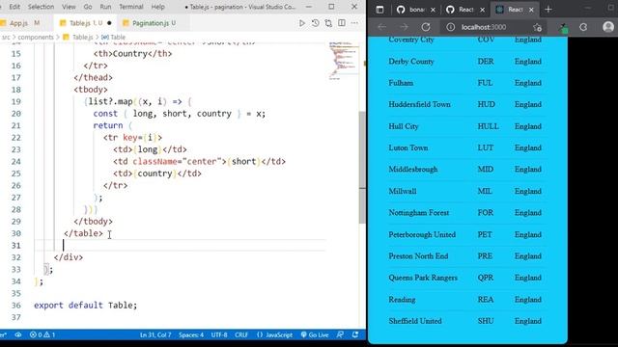
Task: Split the editor to the right
Action: point(342,23)
